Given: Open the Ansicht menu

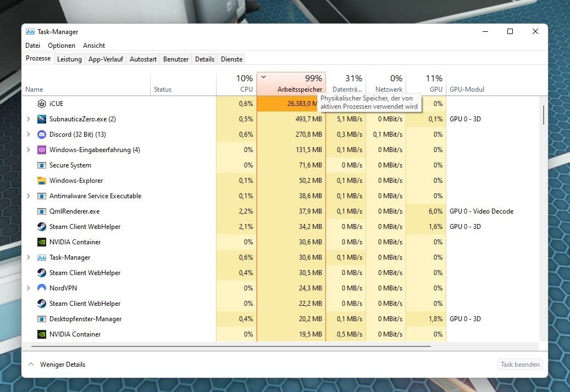Looking at the screenshot, I should pyautogui.click(x=94, y=46).
